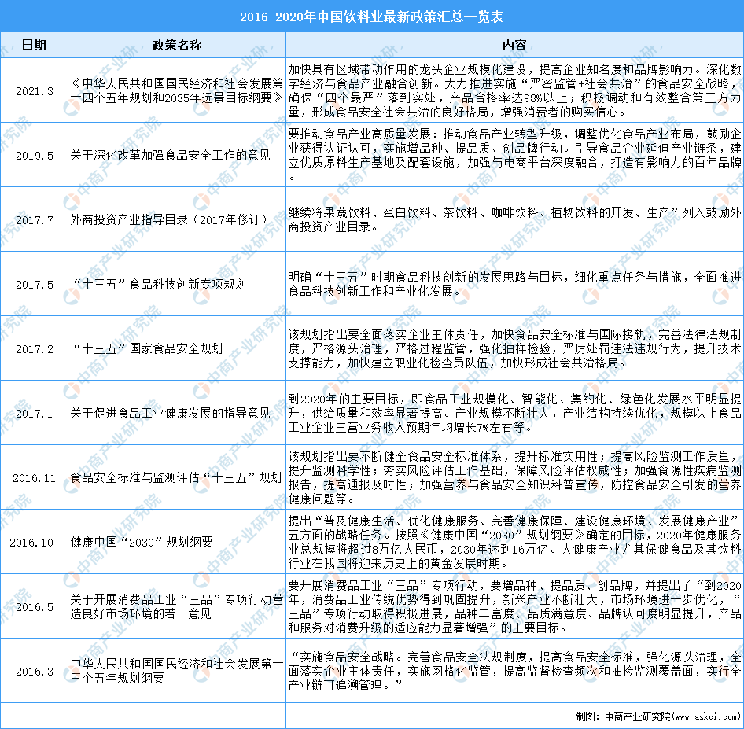This screenshot has height=729, width=744.
Task: Click content text beginning "提出“普及健康生活、优化健康服务"
Action: [514, 543]
